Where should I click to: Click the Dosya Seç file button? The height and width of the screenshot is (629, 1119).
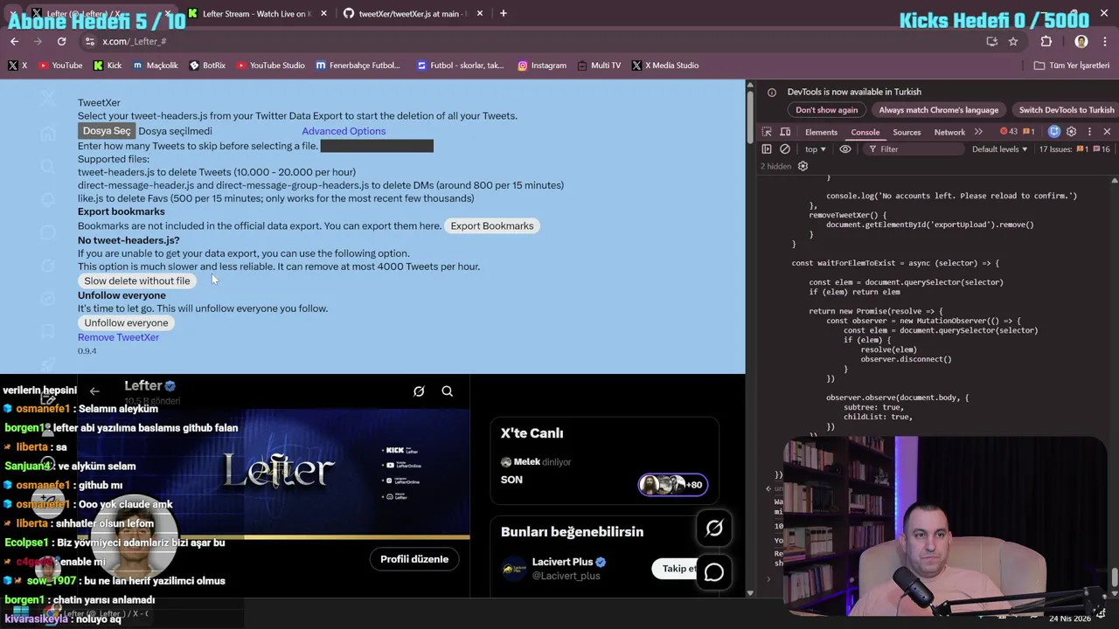coord(107,131)
